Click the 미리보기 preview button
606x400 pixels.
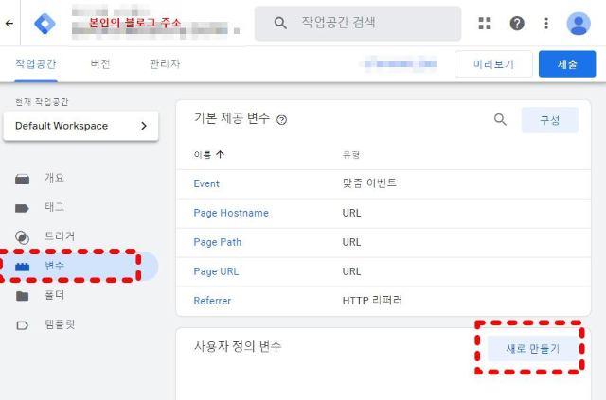(493, 63)
